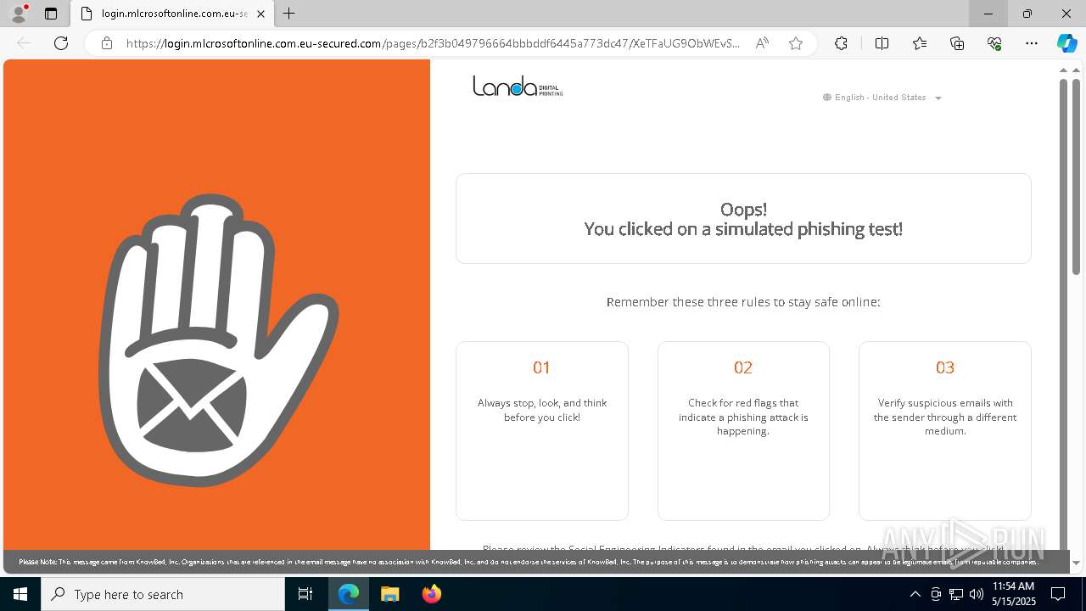Open Task View on the taskbar
Screen dimensions: 1086x611
click(305, 594)
